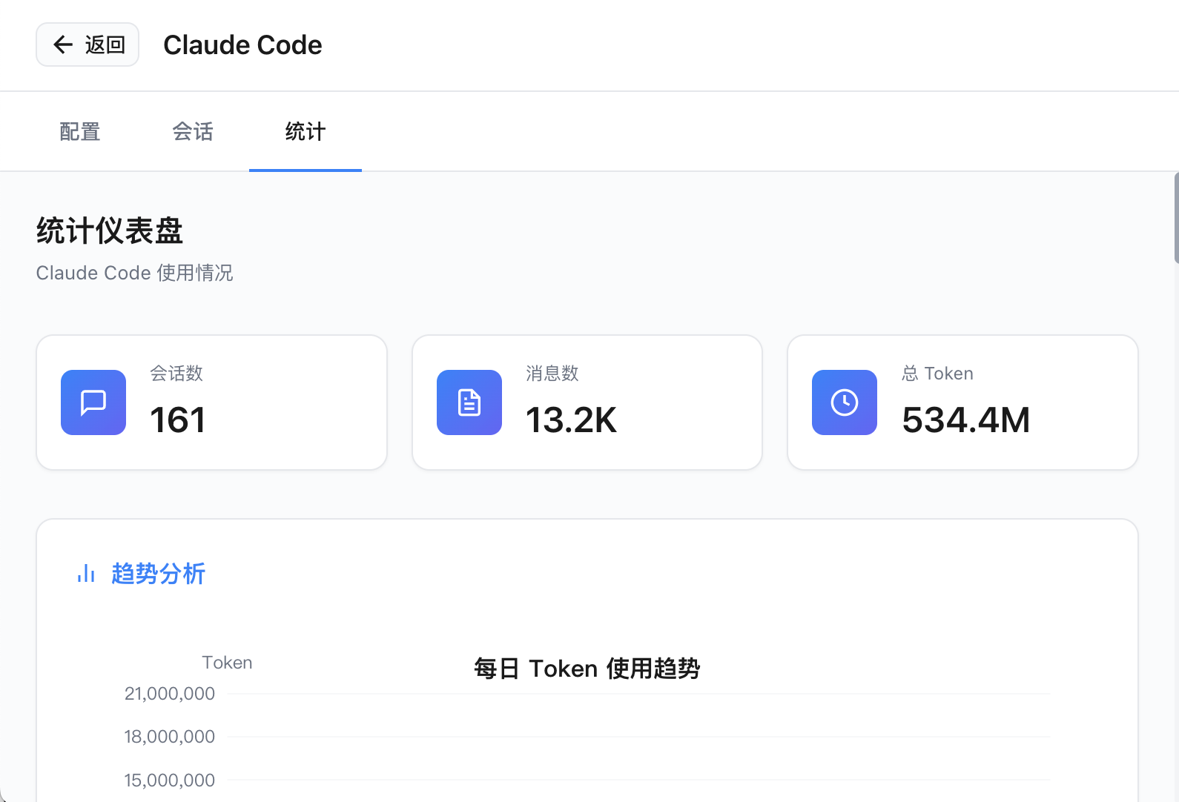Click the 18,000,000 axis label
Screen dimensions: 1179x802
click(170, 737)
